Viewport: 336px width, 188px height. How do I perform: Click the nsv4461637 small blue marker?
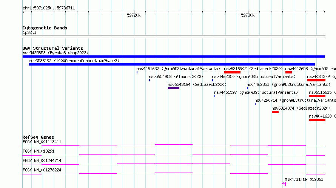[137, 72]
